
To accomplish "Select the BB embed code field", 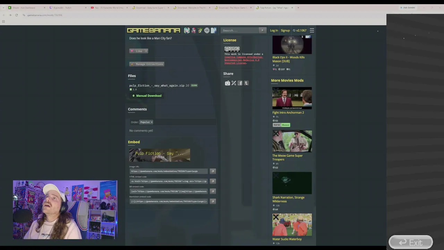I will 169,191.
